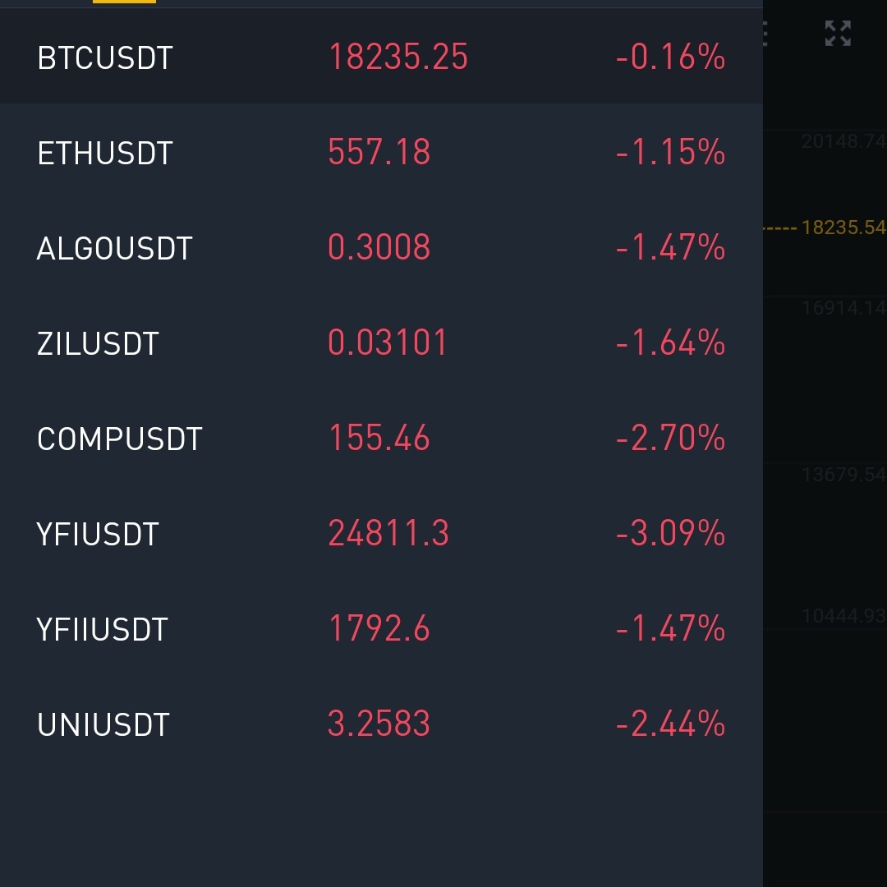887x887 pixels.
Task: Go to the UNIUSDT pair
Action: [x=103, y=725]
